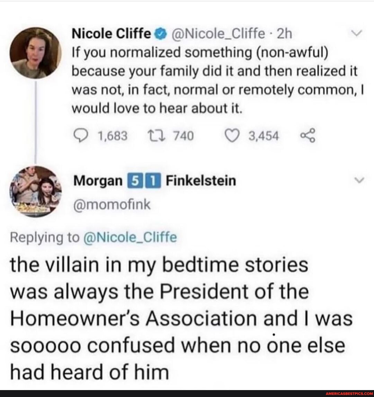This screenshot has height=397, width=374.
Task: Open the reply about the Homeowner's Association
Action: [180, 318]
